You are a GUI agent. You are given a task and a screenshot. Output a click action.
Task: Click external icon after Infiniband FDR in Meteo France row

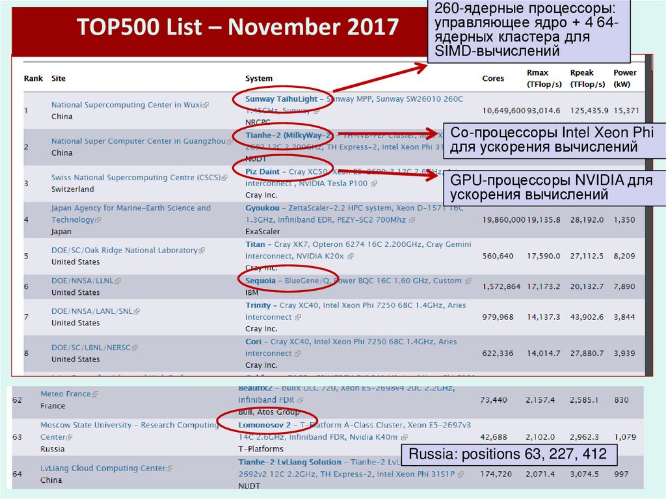[x=300, y=400]
